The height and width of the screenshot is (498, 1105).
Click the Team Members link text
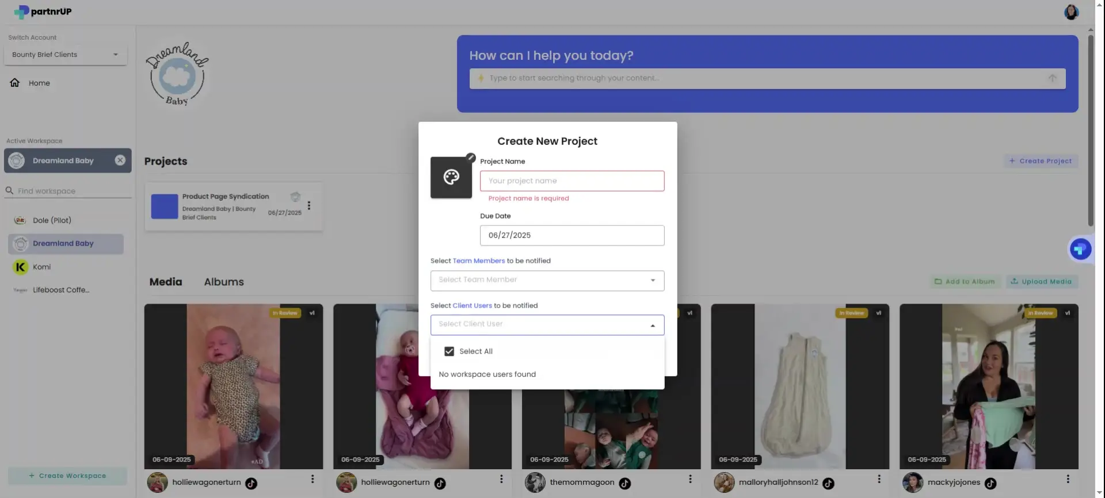478,261
